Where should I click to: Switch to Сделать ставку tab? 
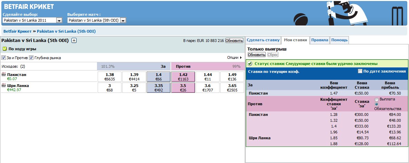[263, 40]
